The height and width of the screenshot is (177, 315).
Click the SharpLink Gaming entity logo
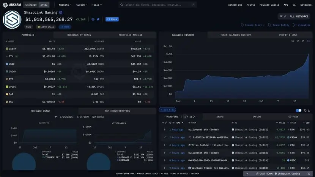click(12, 20)
